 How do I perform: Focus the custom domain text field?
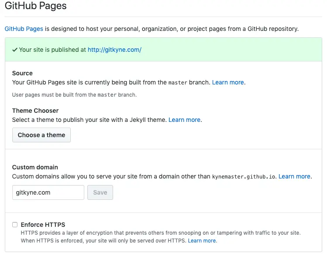(x=48, y=192)
